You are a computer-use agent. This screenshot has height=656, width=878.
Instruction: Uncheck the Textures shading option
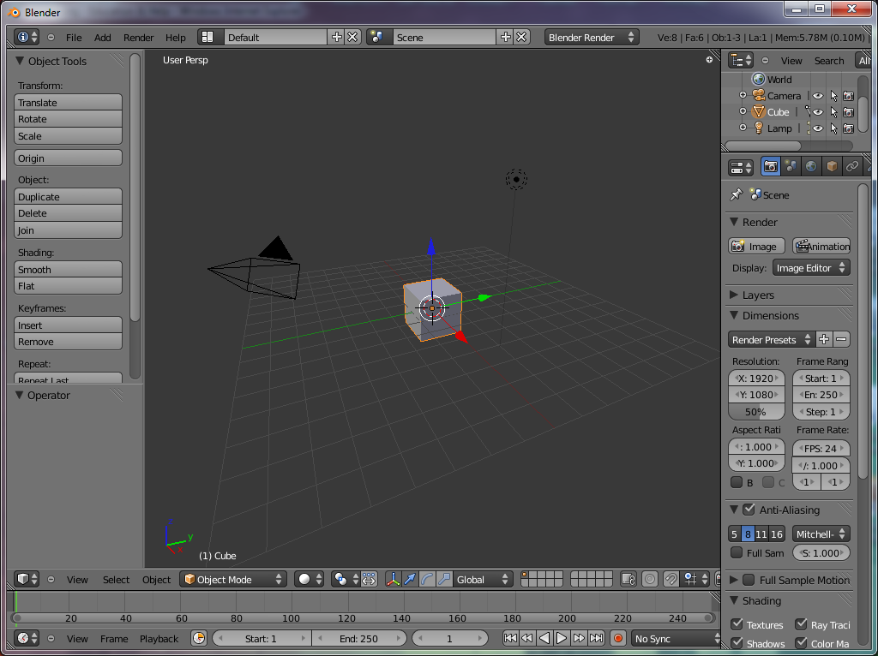pyautogui.click(x=737, y=624)
